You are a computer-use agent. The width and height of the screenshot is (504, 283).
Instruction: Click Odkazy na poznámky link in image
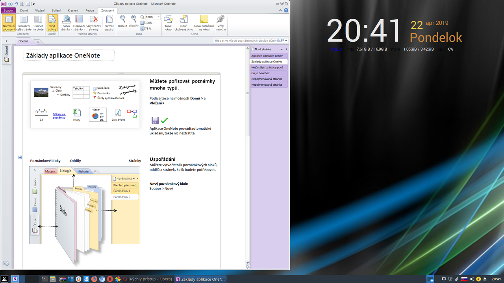pos(59,116)
